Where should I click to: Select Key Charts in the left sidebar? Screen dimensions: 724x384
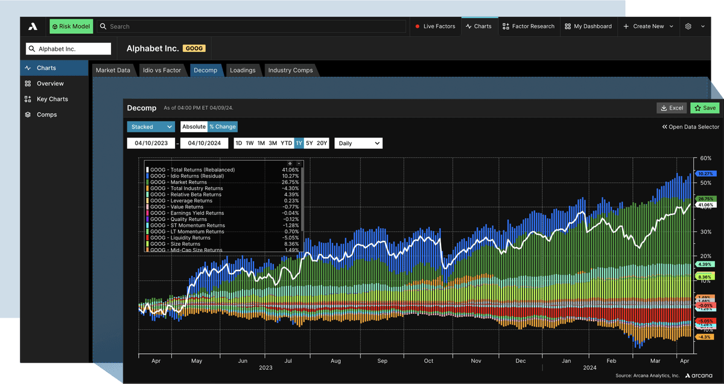click(x=54, y=99)
